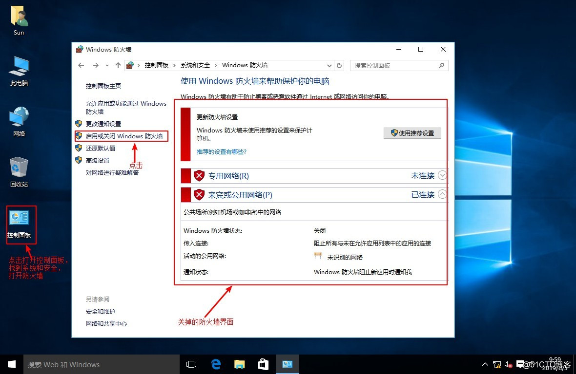Select the Control Panel taskbar button

click(287, 364)
